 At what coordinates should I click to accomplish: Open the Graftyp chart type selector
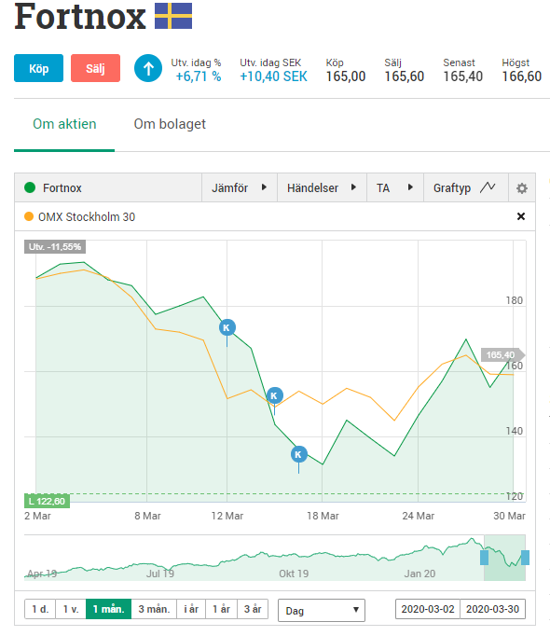coord(465,187)
